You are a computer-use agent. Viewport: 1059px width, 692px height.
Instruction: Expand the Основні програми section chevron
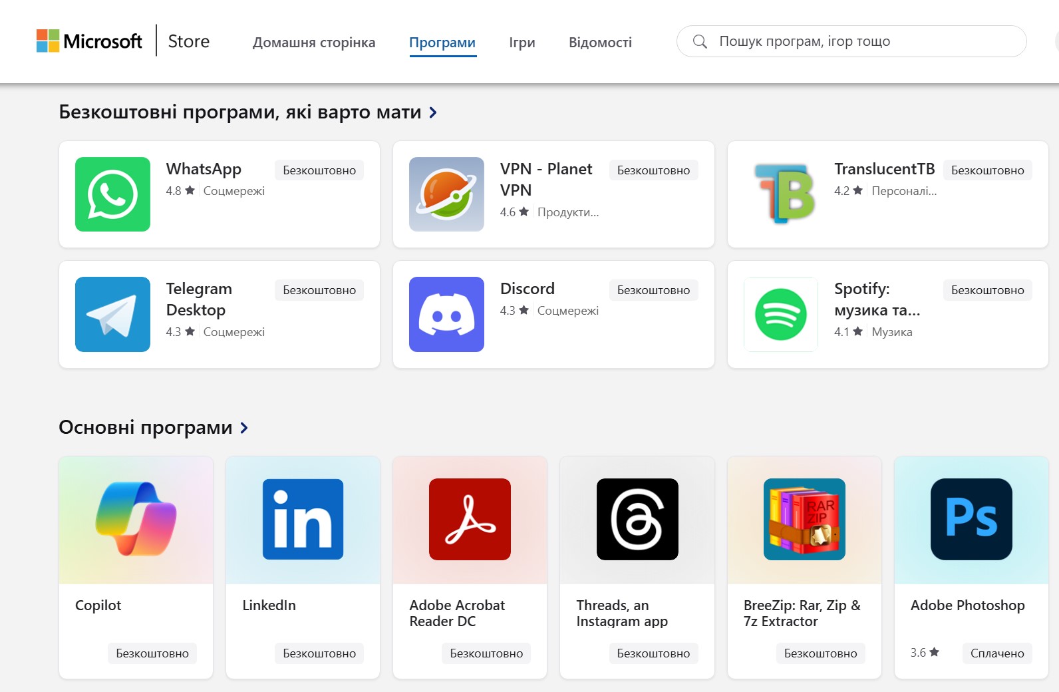pyautogui.click(x=244, y=427)
